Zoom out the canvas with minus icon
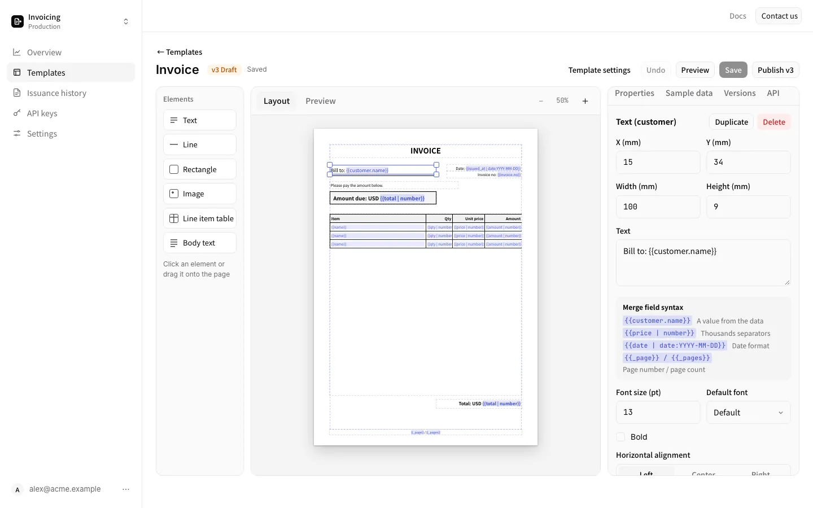The image size is (813, 508). pos(541,101)
